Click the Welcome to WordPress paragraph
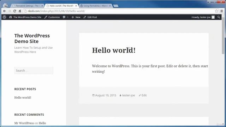The width and height of the screenshot is (226, 127). tap(150, 69)
